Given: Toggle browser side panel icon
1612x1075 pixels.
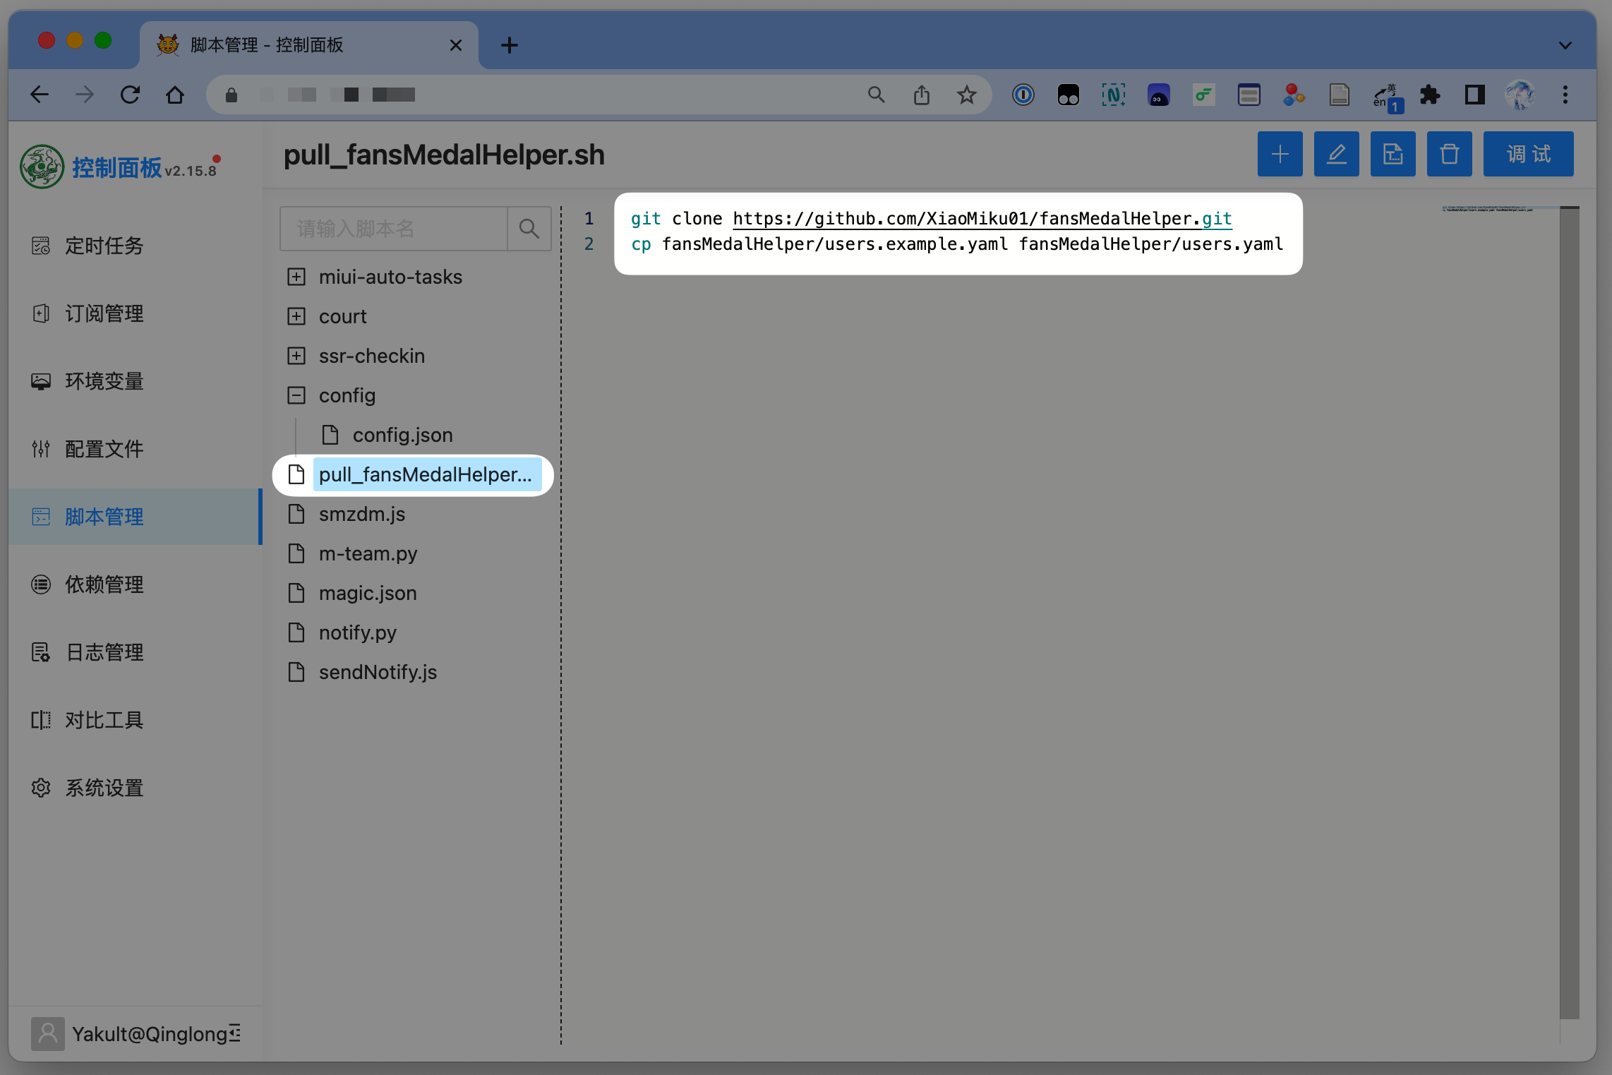Looking at the screenshot, I should (1475, 95).
